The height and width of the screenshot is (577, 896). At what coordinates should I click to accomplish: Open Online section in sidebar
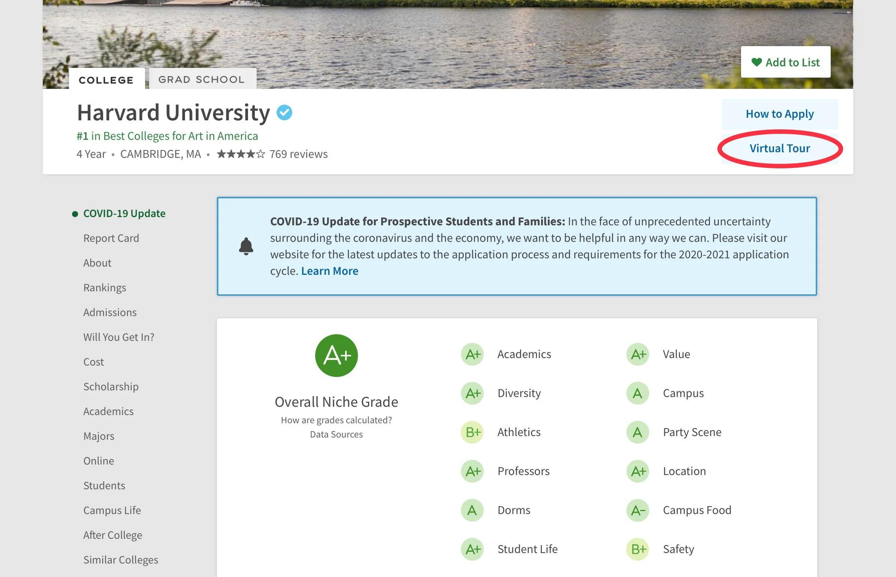click(99, 461)
